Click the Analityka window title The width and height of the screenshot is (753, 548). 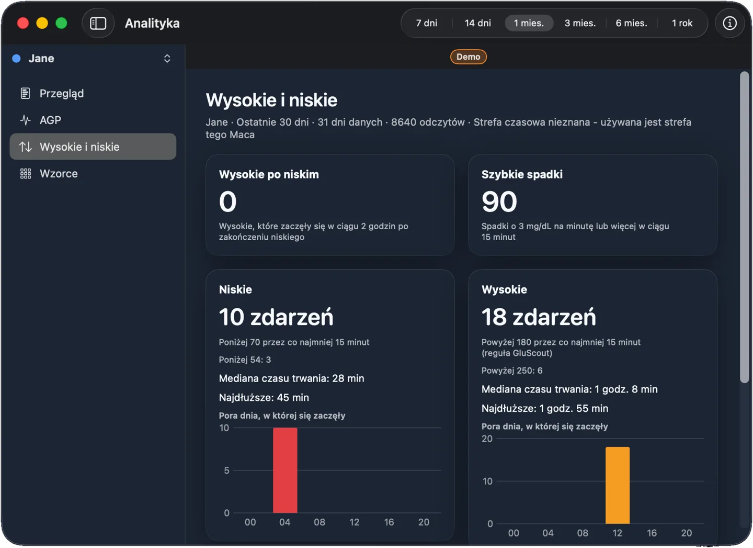(152, 23)
